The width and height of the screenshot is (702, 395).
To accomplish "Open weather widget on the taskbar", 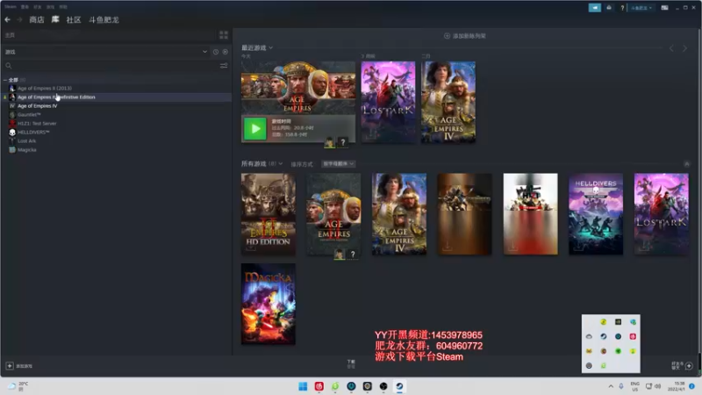I will (x=18, y=386).
